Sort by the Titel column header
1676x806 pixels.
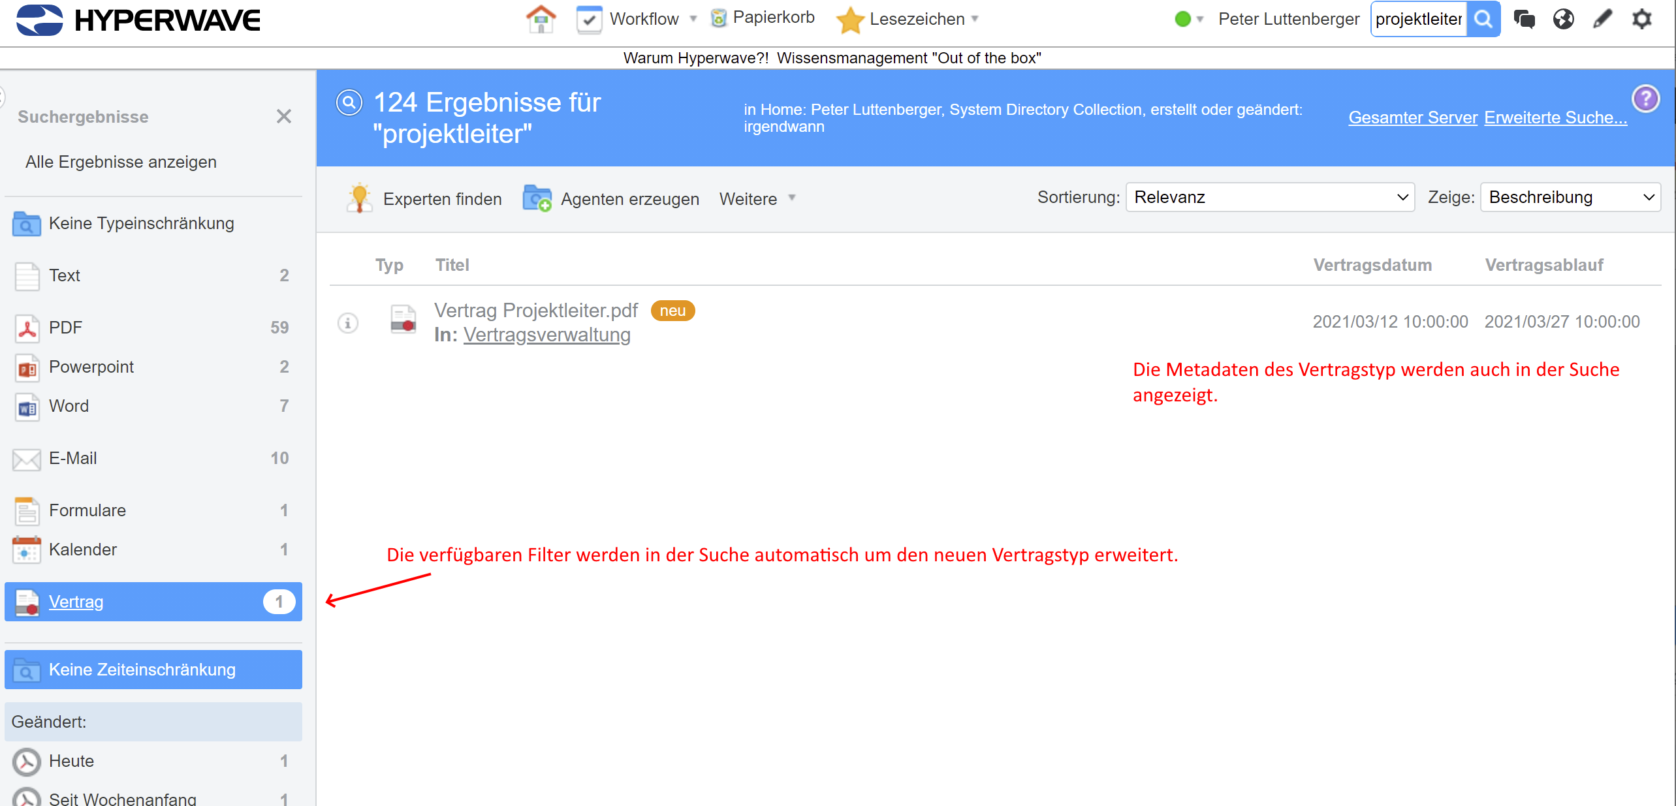[x=452, y=265]
